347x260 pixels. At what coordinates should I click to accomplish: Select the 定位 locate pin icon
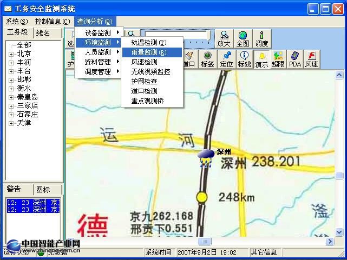pyautogui.click(x=226, y=59)
